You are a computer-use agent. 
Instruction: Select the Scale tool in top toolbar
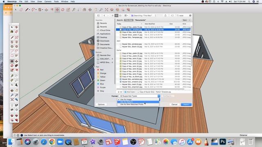(68, 10)
